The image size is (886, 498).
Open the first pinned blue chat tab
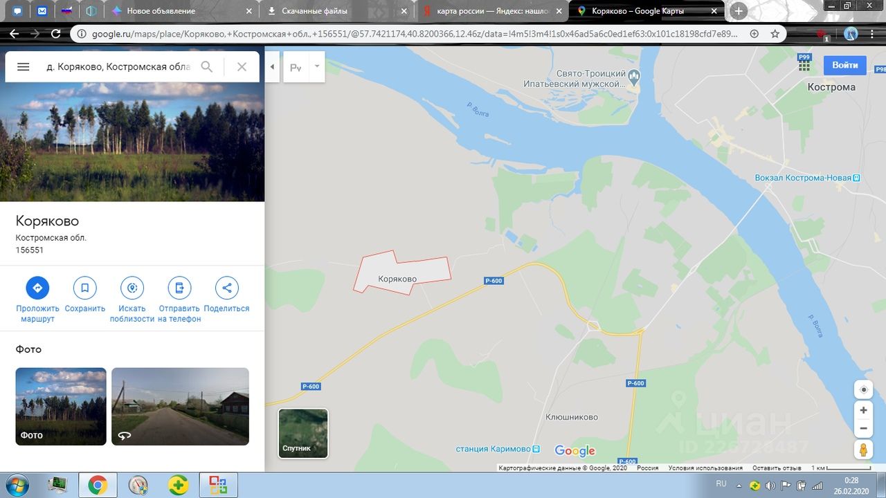[x=18, y=11]
